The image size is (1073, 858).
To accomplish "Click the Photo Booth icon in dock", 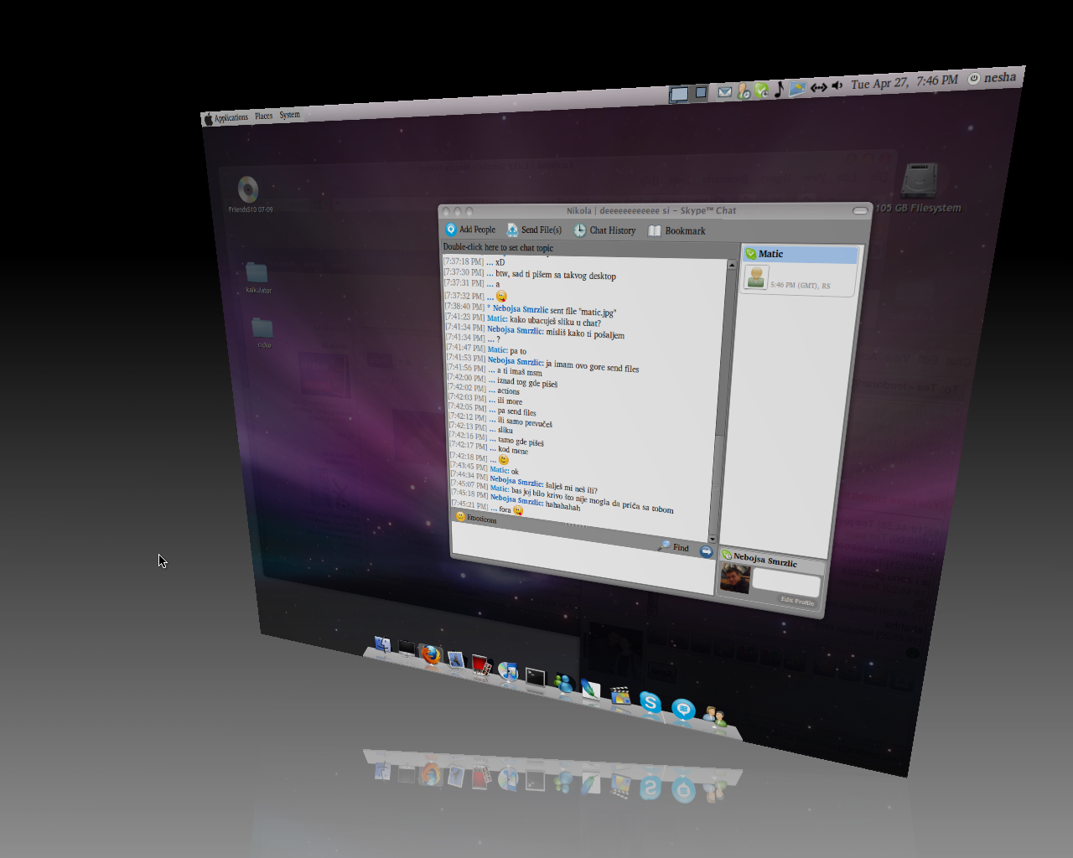I will pyautogui.click(x=480, y=666).
